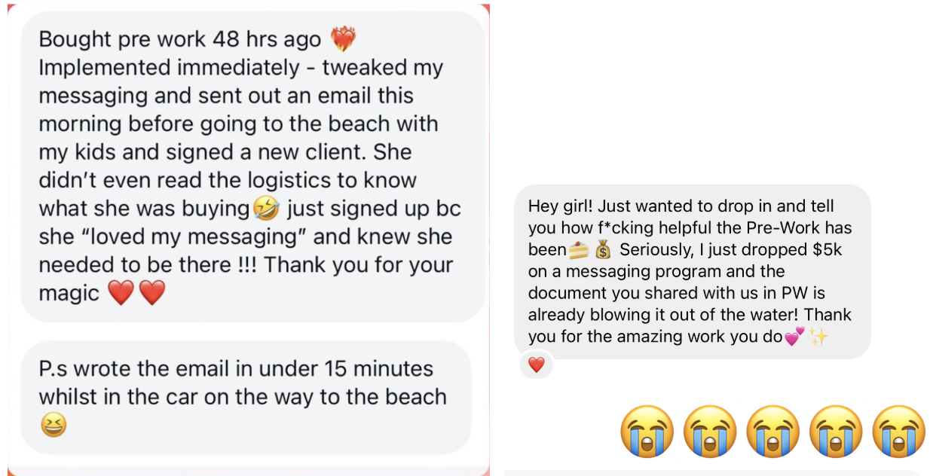Image resolution: width=930 pixels, height=476 pixels.
Task: Click the fourth crying face emoji
Action: [836, 432]
